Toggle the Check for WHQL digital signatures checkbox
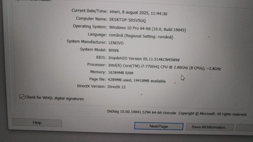 [x=22, y=97]
